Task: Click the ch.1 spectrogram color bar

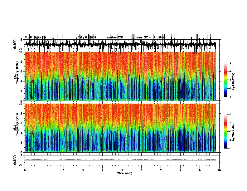Action: pyautogui.click(x=225, y=80)
